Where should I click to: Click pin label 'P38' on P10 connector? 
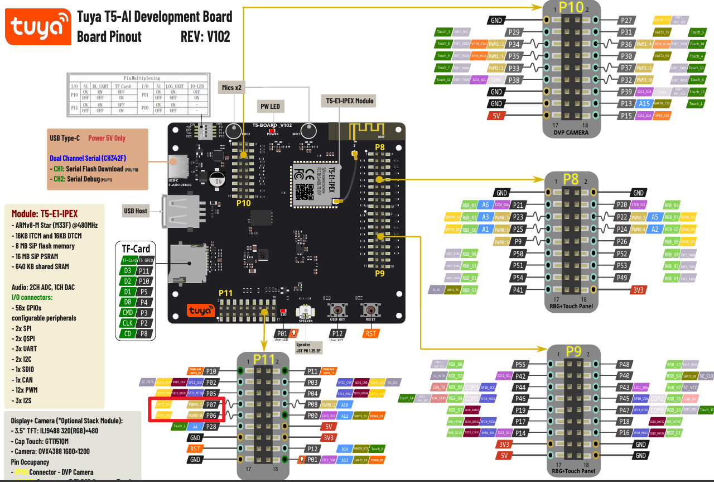(x=514, y=80)
